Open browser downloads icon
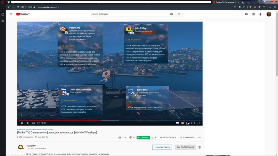The width and height of the screenshot is (278, 156). [x=270, y=7]
